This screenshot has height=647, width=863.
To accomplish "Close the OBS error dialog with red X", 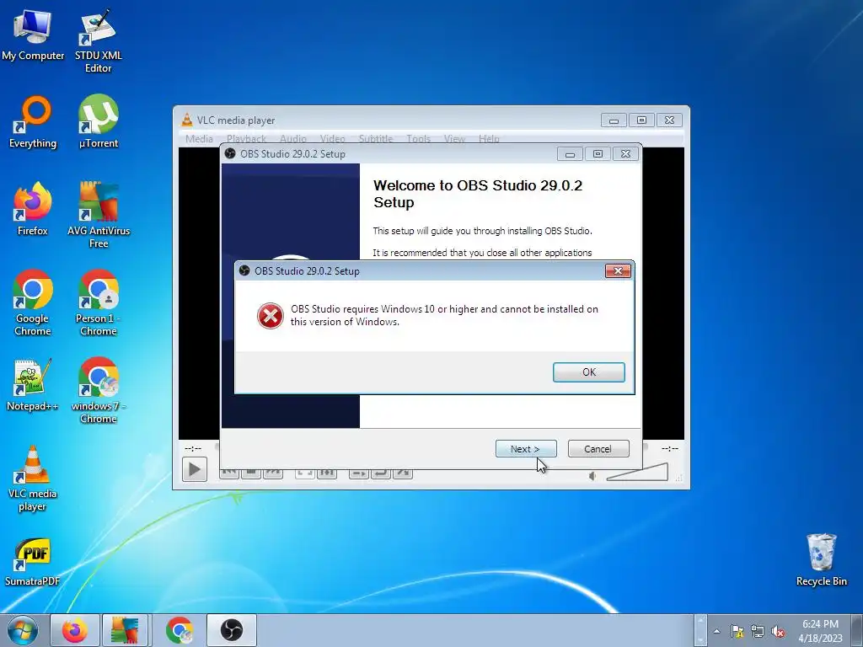I will point(618,270).
